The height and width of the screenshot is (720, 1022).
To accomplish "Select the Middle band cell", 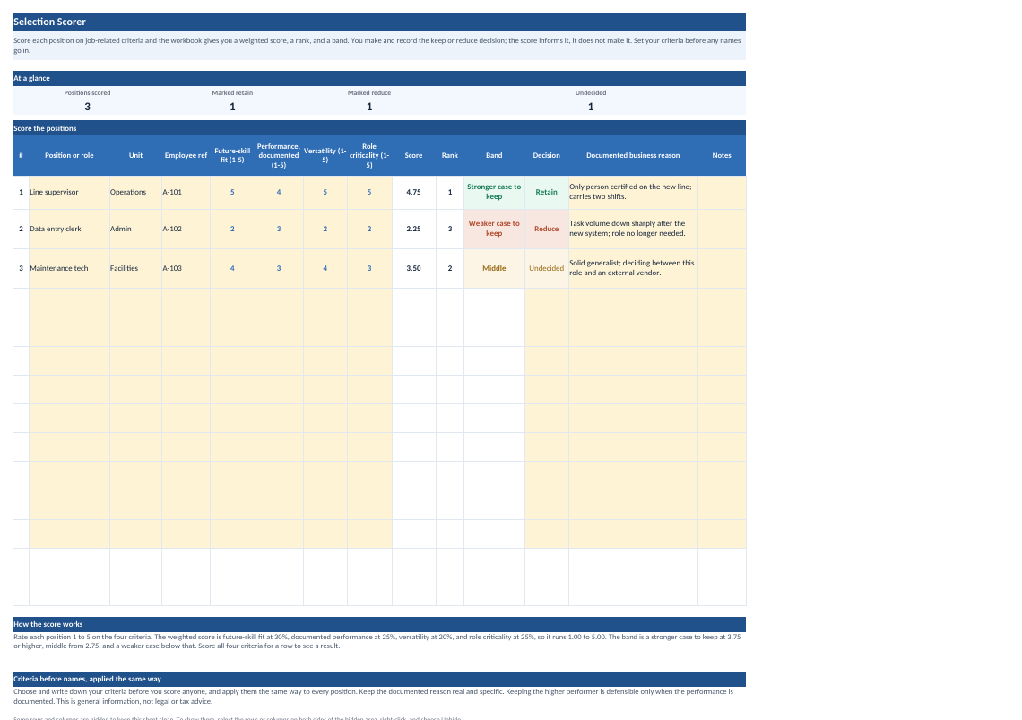I will coord(494,269).
